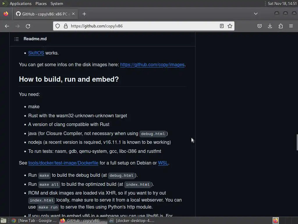Close the GitHub copy/v86 tab
Screen dimensions: 298x224
pyautogui.click(x=73, y=14)
